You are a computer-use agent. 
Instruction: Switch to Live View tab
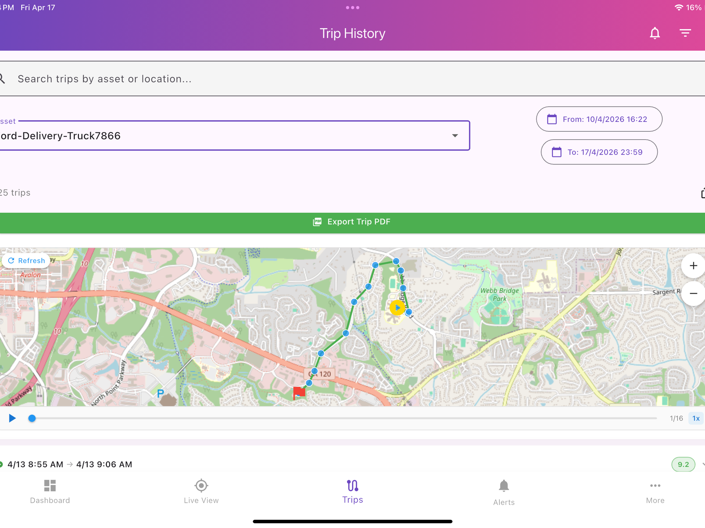coord(201,492)
